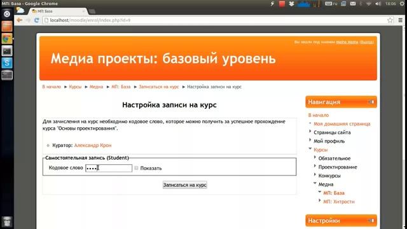This screenshot has height=229, width=407.
Task: Open the lightning bolt tray indicator
Action: click(x=272, y=4)
